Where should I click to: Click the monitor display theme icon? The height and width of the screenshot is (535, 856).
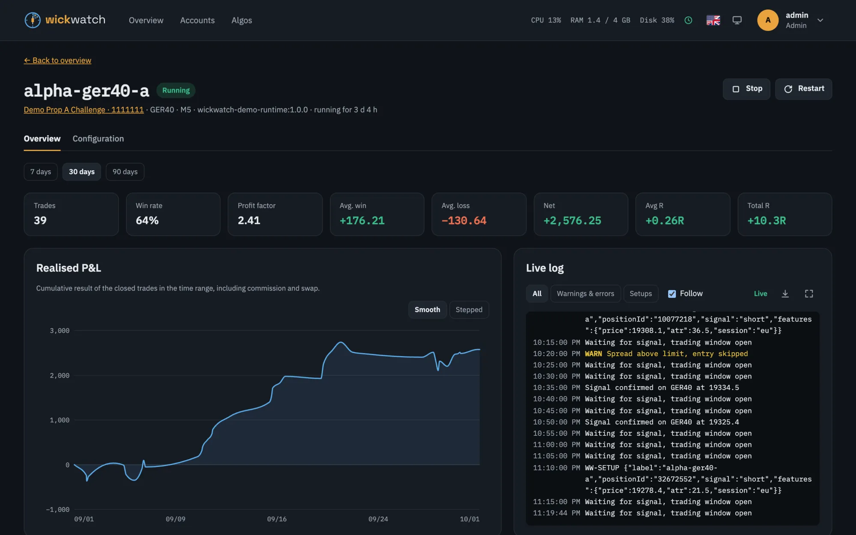pyautogui.click(x=737, y=20)
